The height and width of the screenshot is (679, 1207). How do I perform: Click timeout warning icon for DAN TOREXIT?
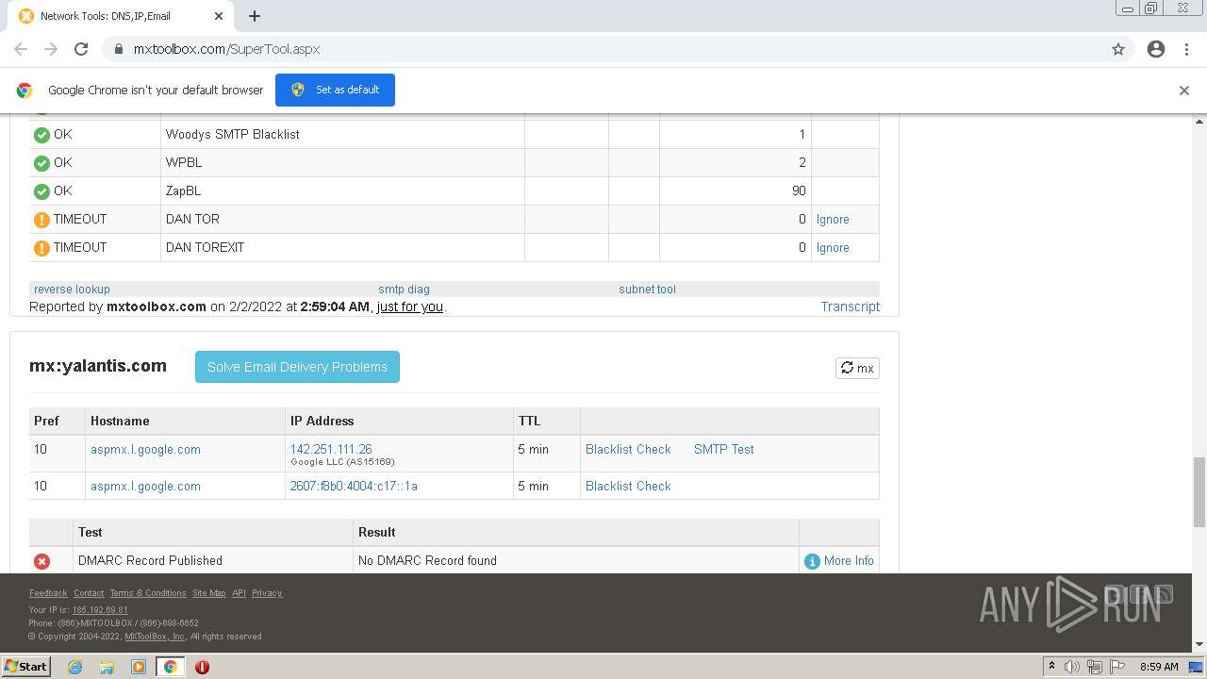point(41,248)
